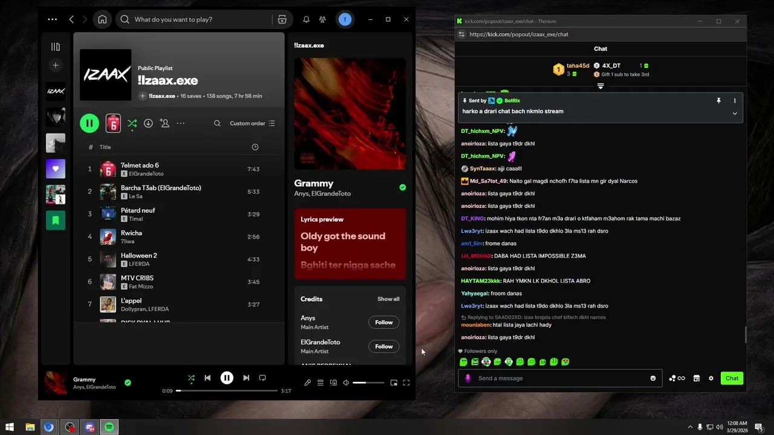Skip to the previous track
Screen dimensions: 774x435
pyautogui.click(x=207, y=378)
